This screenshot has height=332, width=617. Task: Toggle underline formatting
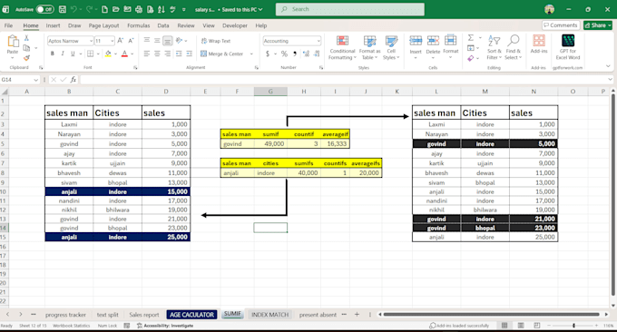point(73,54)
